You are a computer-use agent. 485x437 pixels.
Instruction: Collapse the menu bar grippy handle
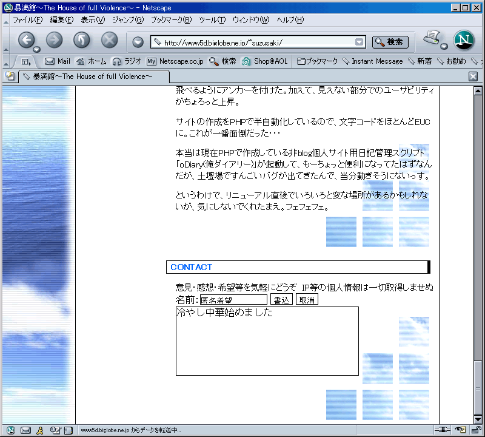pyautogui.click(x=6, y=21)
